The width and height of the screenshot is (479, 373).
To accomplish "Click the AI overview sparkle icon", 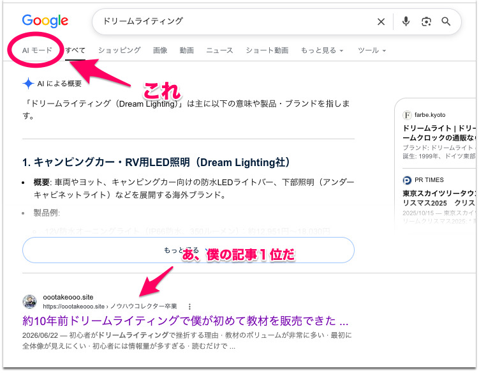I will (x=28, y=84).
